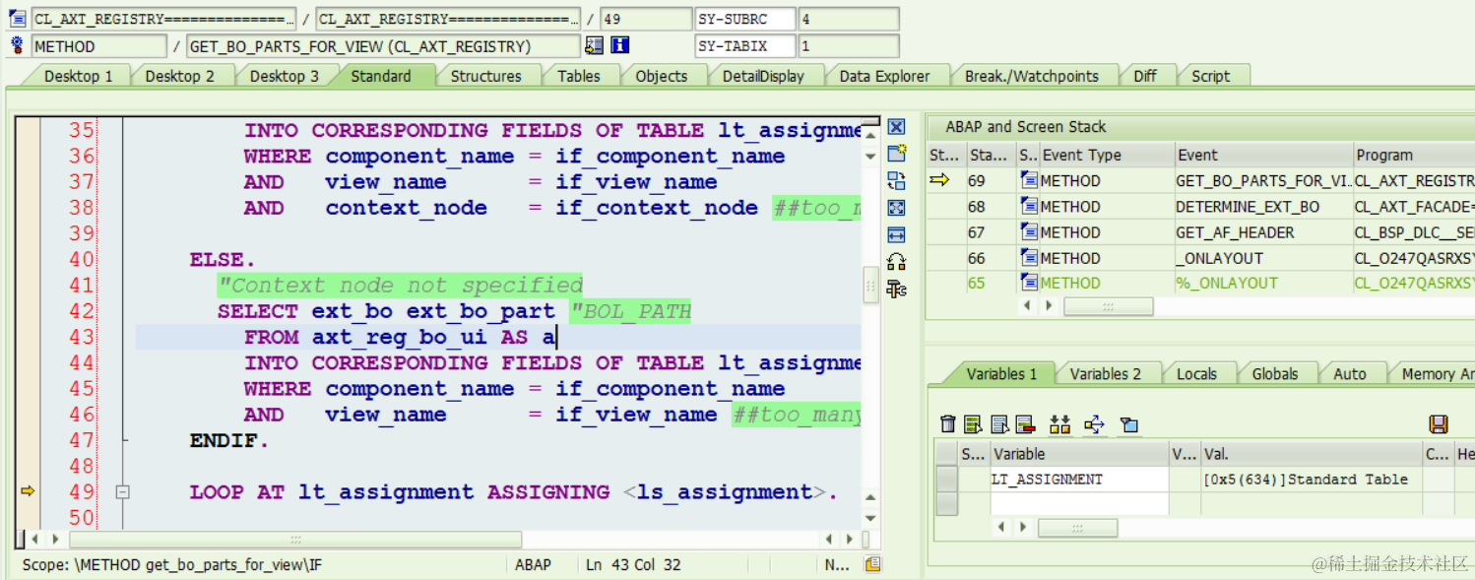Screen dimensions: 1475x580
Task: Click the icon at status bar right end
Action: [x=872, y=564]
